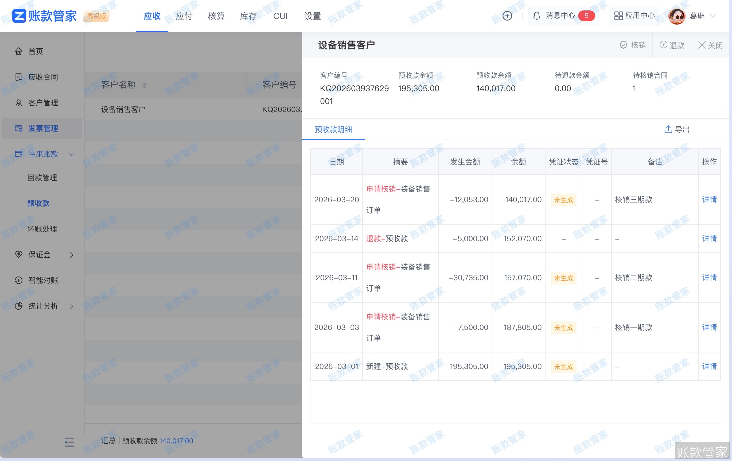Click the refund (退款) action icon
This screenshot has width=732, height=461.
[x=663, y=45]
